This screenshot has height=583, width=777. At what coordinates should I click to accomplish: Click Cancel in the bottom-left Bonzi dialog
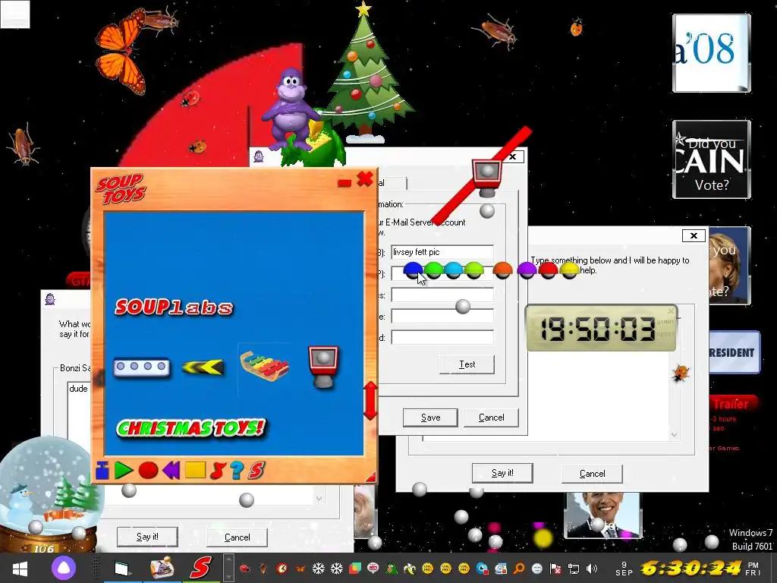tap(237, 537)
